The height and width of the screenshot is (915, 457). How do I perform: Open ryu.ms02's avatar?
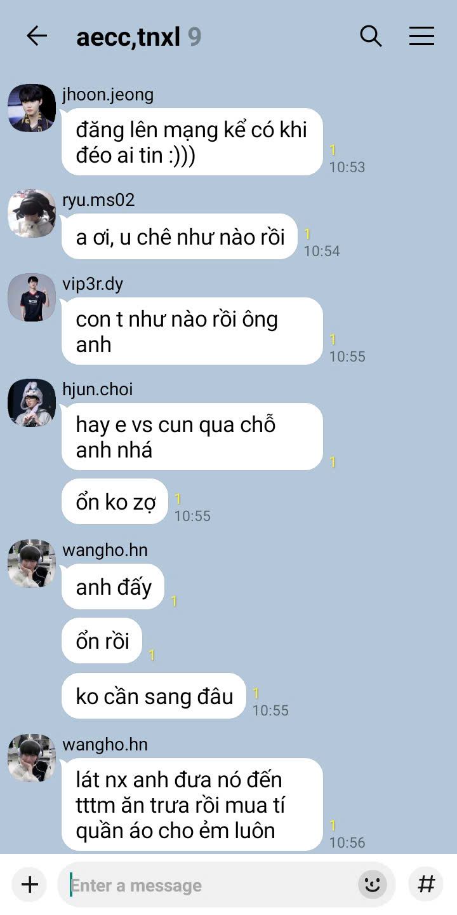32,213
